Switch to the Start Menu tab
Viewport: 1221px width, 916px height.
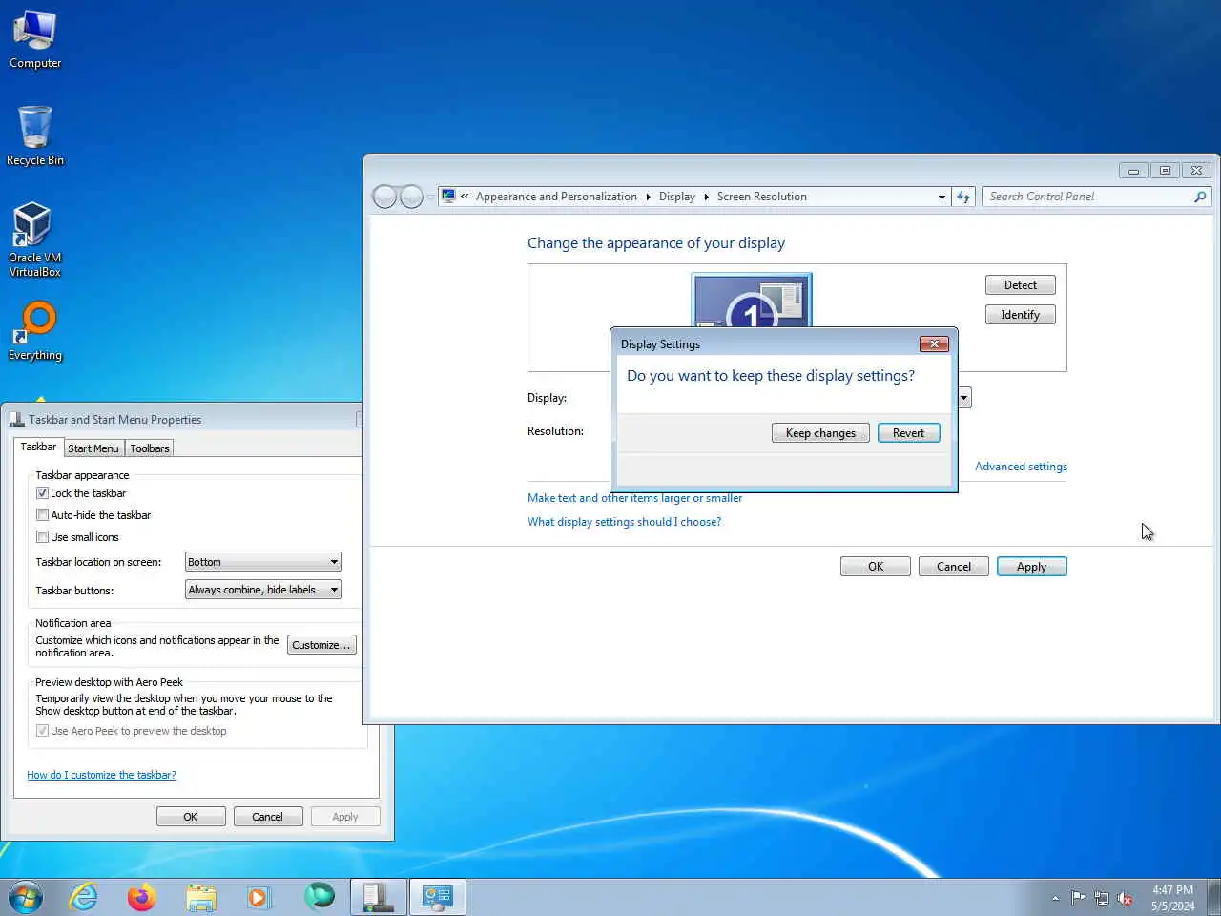[x=93, y=448]
